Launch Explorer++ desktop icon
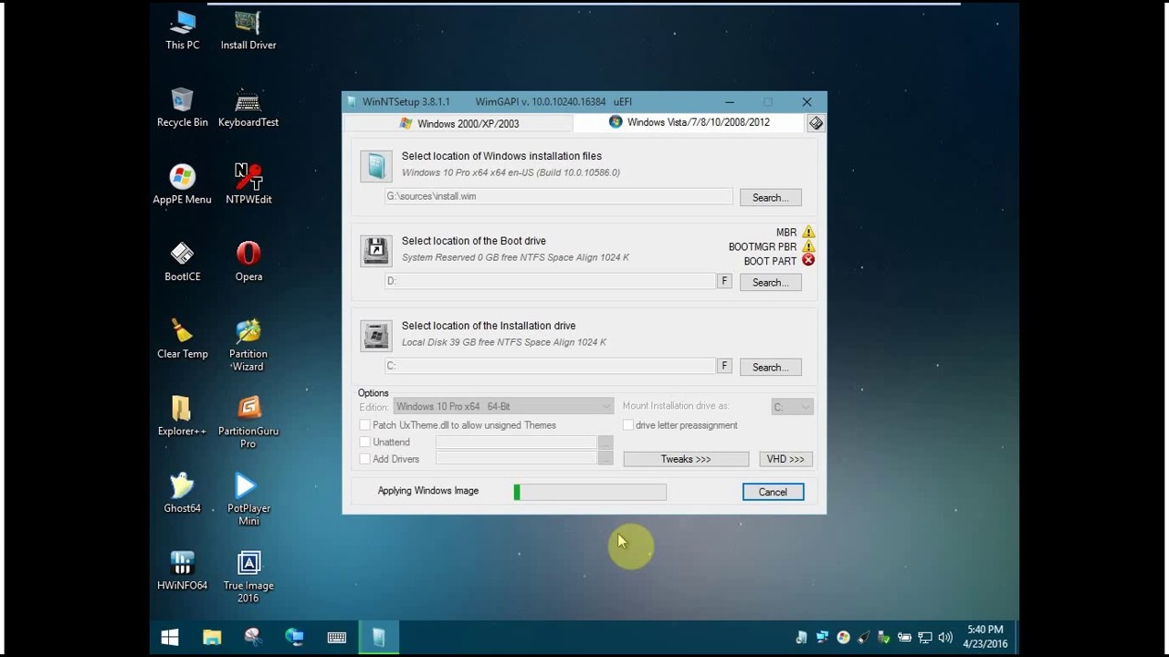Viewport: 1169px width, 657px height. 182,416
